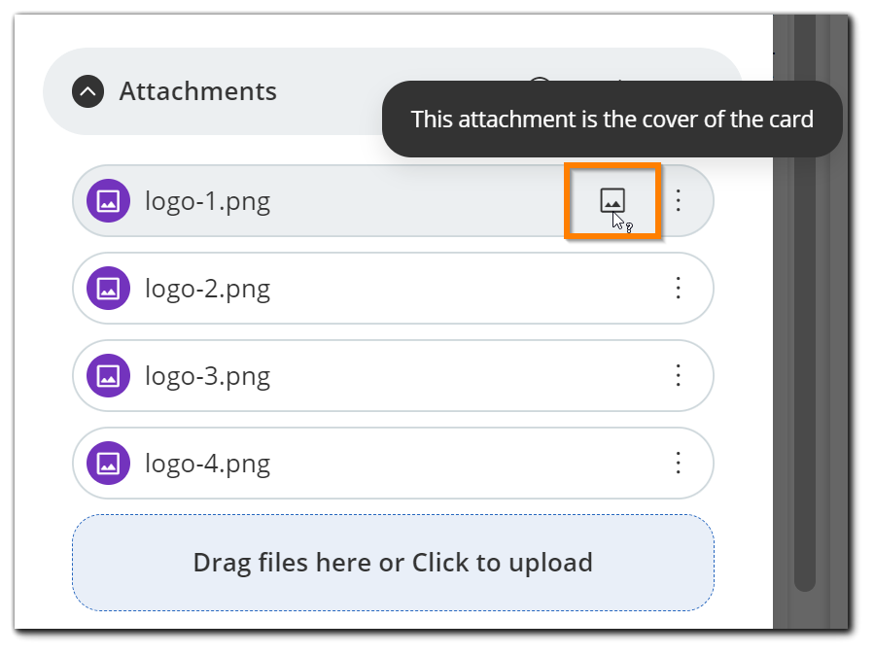
Task: Open the three-dot menu for logo-3.png
Action: pyautogui.click(x=678, y=375)
